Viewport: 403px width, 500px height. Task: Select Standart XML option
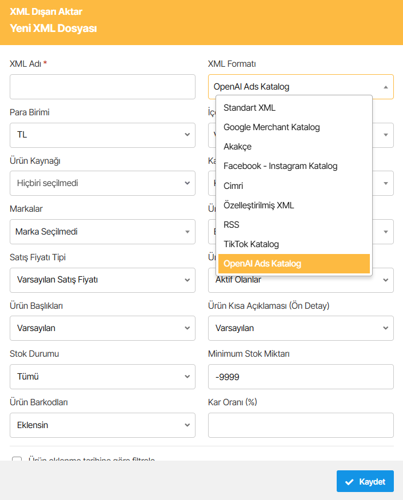[x=294, y=108]
